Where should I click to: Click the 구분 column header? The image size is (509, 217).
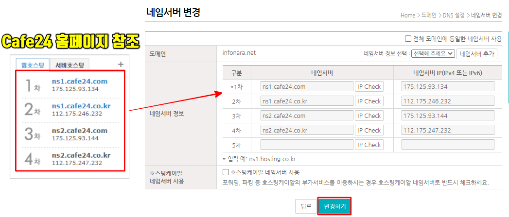point(237,73)
